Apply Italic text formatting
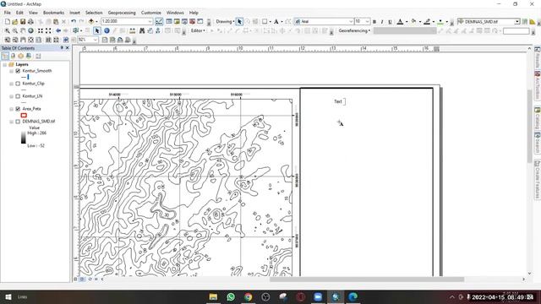Viewport: 541px width, 304px height. tap(382, 22)
